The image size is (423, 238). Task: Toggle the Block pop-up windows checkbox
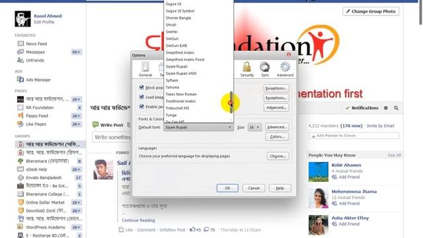[x=141, y=87]
